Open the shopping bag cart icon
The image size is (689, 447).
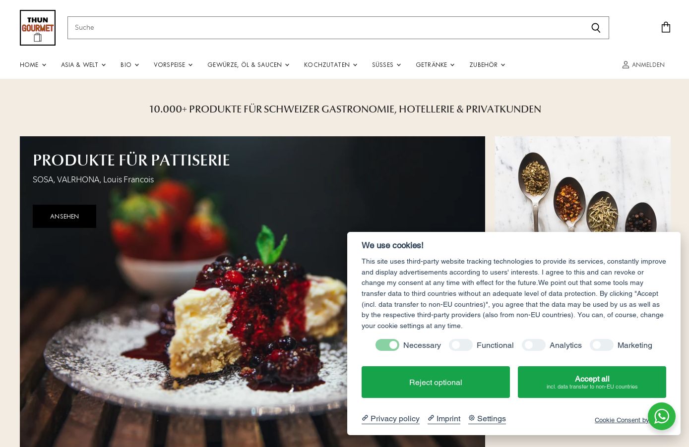(666, 27)
